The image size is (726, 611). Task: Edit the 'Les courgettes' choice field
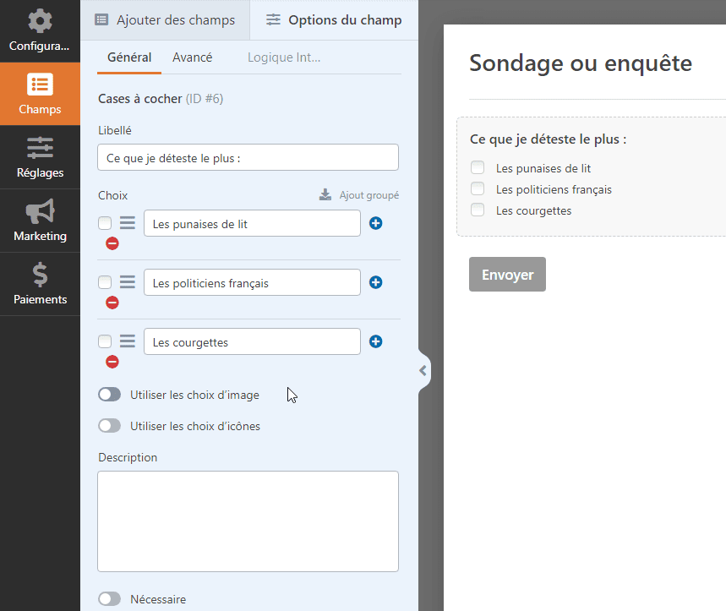tap(252, 342)
